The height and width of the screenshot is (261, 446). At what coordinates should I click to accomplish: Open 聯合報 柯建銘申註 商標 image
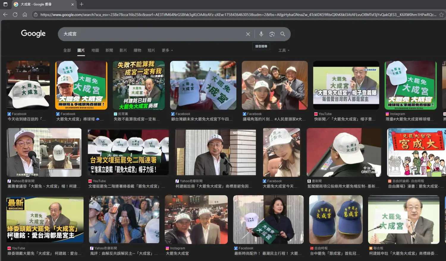404,219
